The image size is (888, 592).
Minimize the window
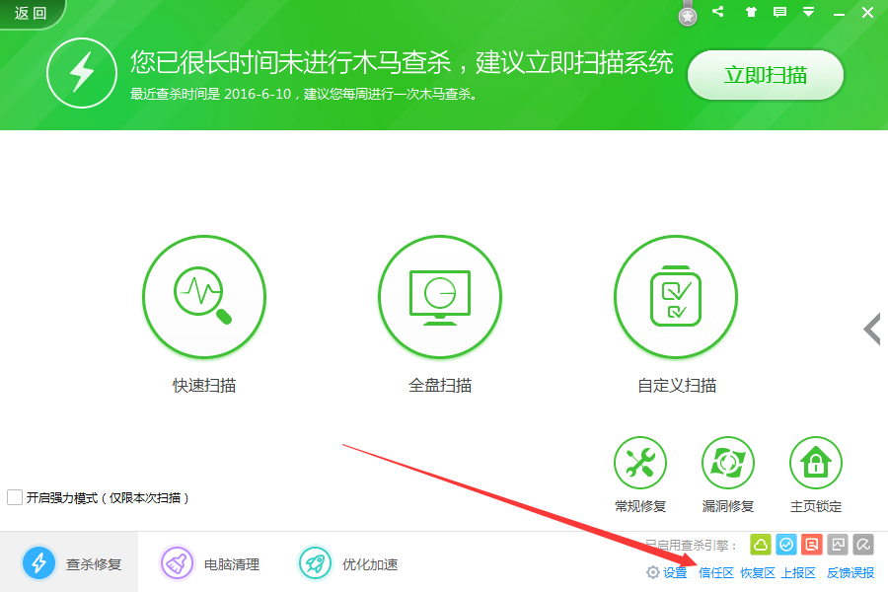[x=839, y=13]
